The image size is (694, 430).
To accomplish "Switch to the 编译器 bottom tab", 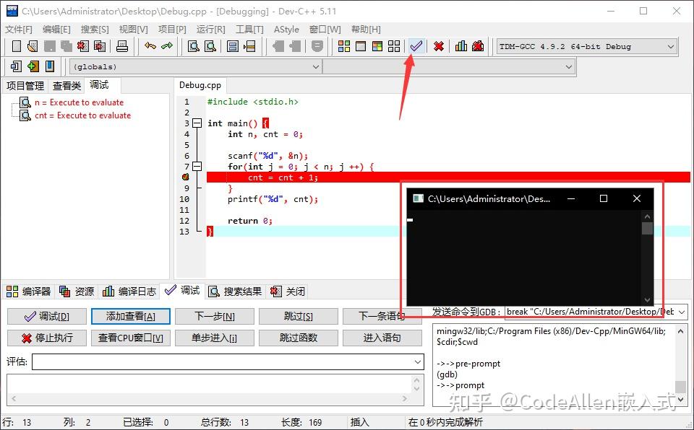I will pyautogui.click(x=29, y=291).
